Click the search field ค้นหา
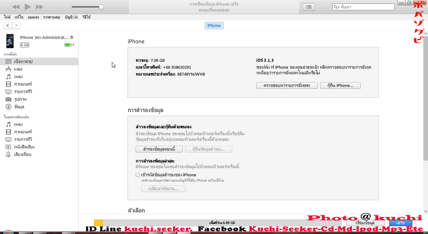This screenshot has width=428, height=234. pyautogui.click(x=364, y=7)
